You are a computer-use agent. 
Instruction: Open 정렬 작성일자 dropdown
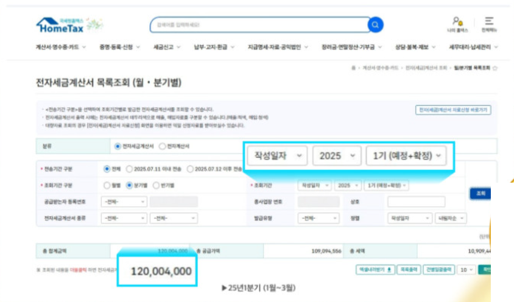(409, 219)
